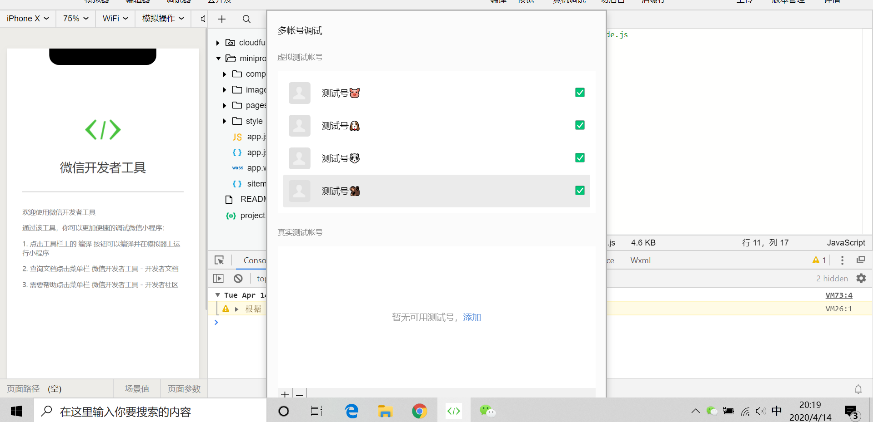The height and width of the screenshot is (422, 873).
Task: Open Cortana circle icon on taskbar
Action: coord(284,411)
